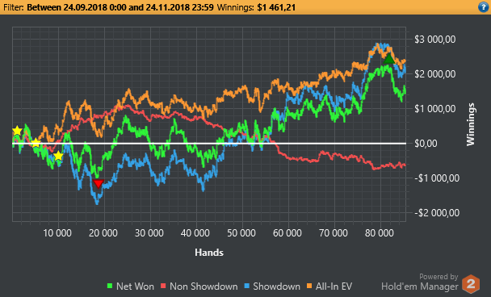Click the 20 000 hands axis label
The height and width of the screenshot is (297, 491).
coord(103,233)
